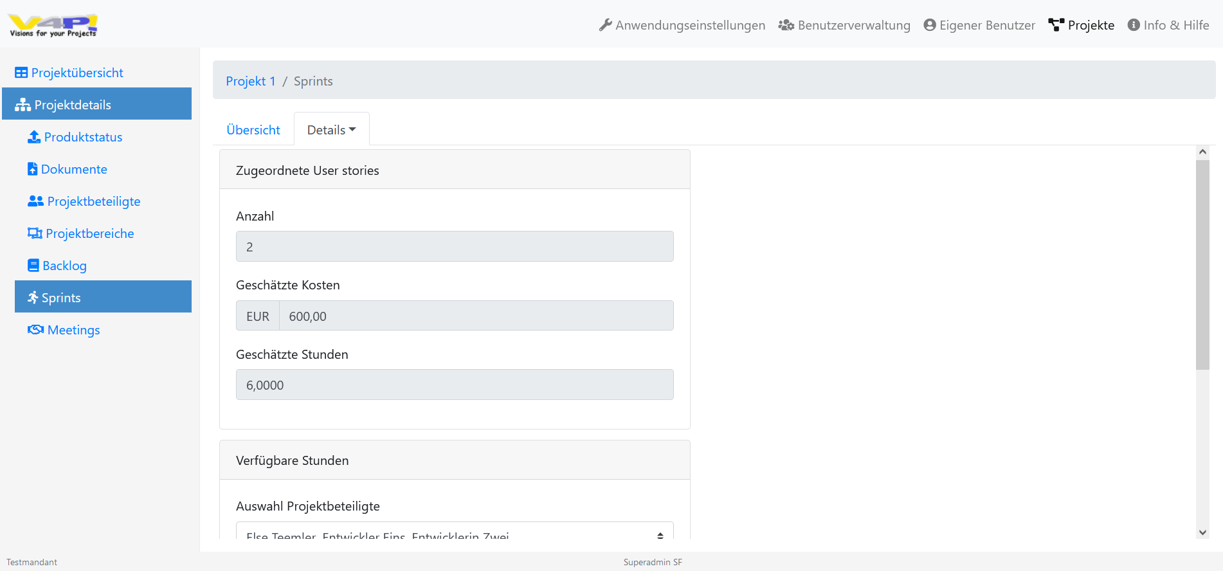Open Info & Hilfe menu
This screenshot has width=1223, height=571.
1168,25
